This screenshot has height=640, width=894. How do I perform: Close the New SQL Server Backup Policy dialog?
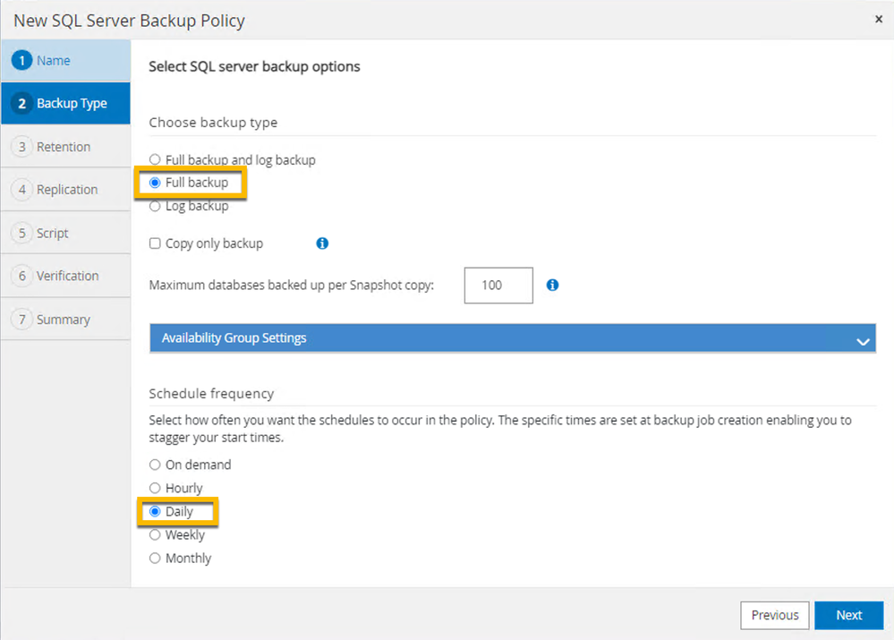[x=878, y=19]
